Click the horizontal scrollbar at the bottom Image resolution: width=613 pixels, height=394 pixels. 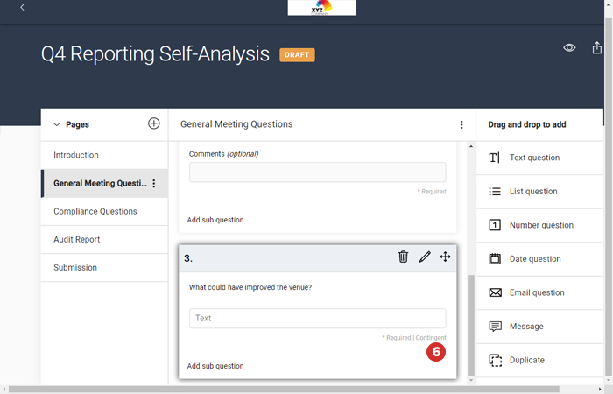[263, 389]
